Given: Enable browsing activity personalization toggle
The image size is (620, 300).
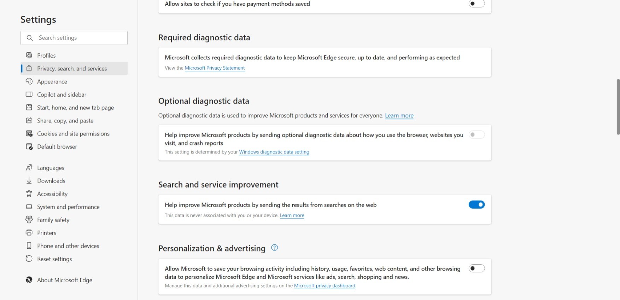Looking at the screenshot, I should click(476, 268).
